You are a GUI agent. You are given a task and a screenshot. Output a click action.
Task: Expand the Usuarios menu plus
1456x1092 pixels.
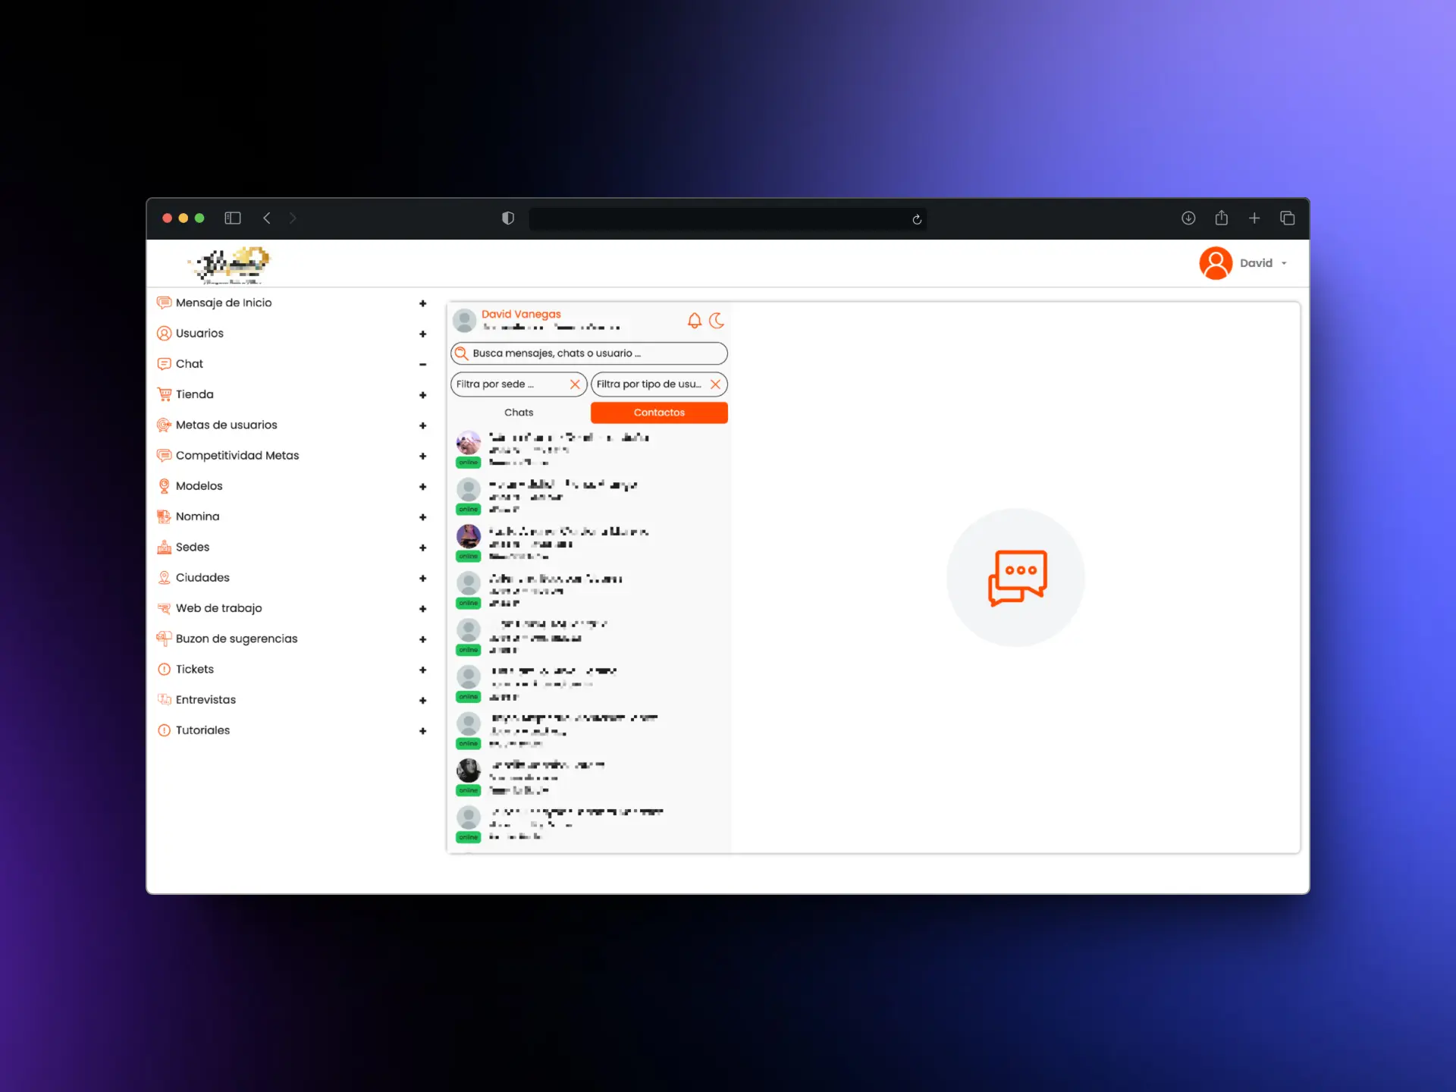point(422,334)
